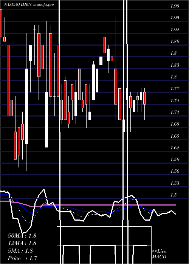Click the 1.83 price axis label
Screen dimensions: 189x264
[x=175, y=65]
